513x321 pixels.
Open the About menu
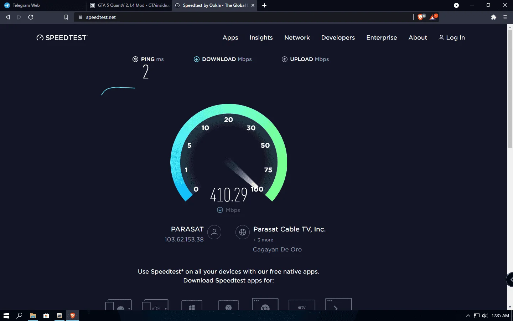(x=418, y=37)
